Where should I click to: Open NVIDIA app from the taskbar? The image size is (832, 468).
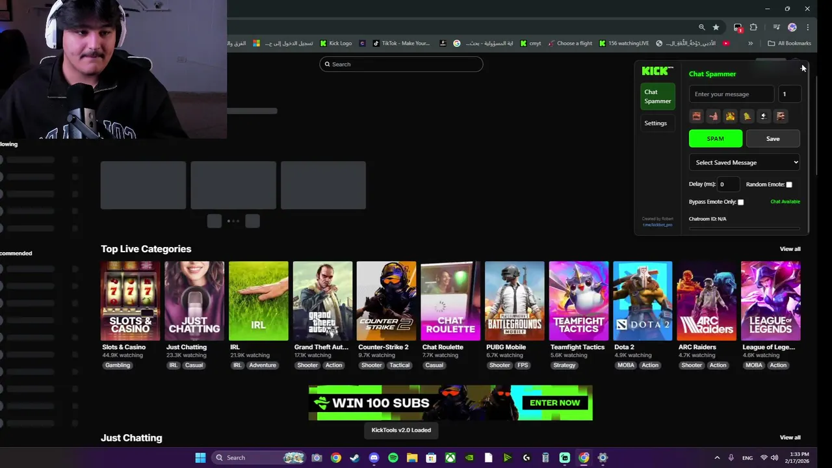tap(469, 458)
